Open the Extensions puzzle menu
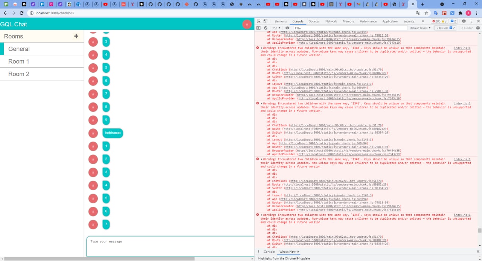This screenshot has height=261, width=482. (460, 13)
